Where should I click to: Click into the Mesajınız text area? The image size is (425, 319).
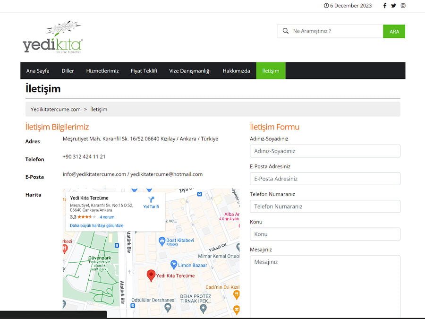(x=325, y=286)
